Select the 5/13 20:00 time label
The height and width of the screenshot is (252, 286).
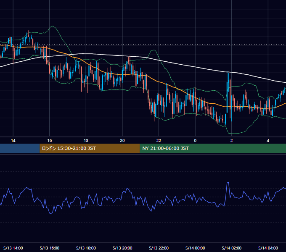[x=122, y=248]
